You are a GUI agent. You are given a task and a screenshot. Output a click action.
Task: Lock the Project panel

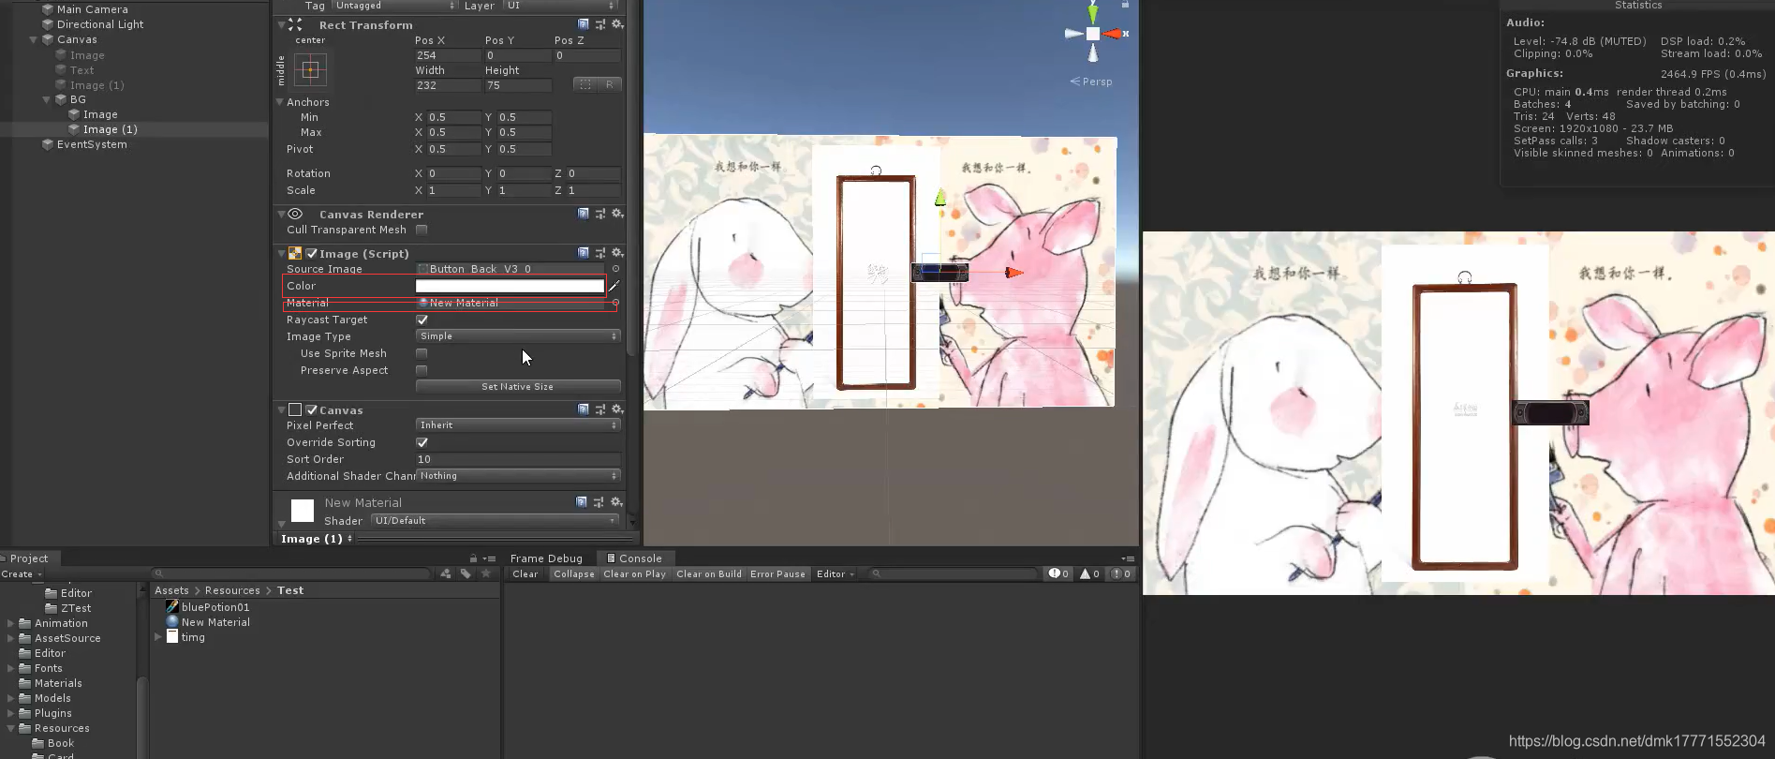click(473, 558)
